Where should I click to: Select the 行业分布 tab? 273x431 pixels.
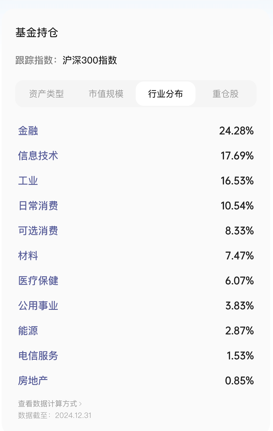[165, 94]
